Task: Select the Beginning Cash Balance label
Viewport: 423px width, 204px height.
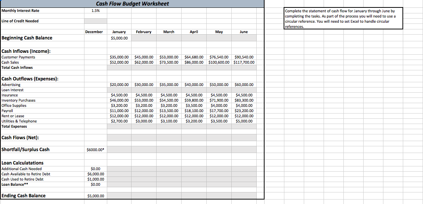Action: click(27, 38)
